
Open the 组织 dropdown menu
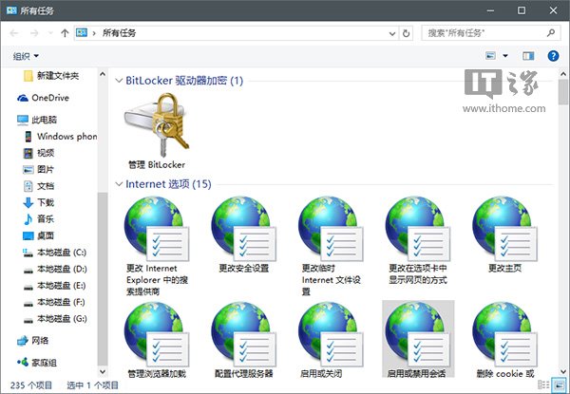pos(26,56)
